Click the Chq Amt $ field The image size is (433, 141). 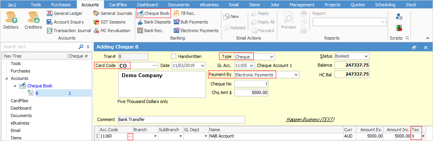pos(251,93)
